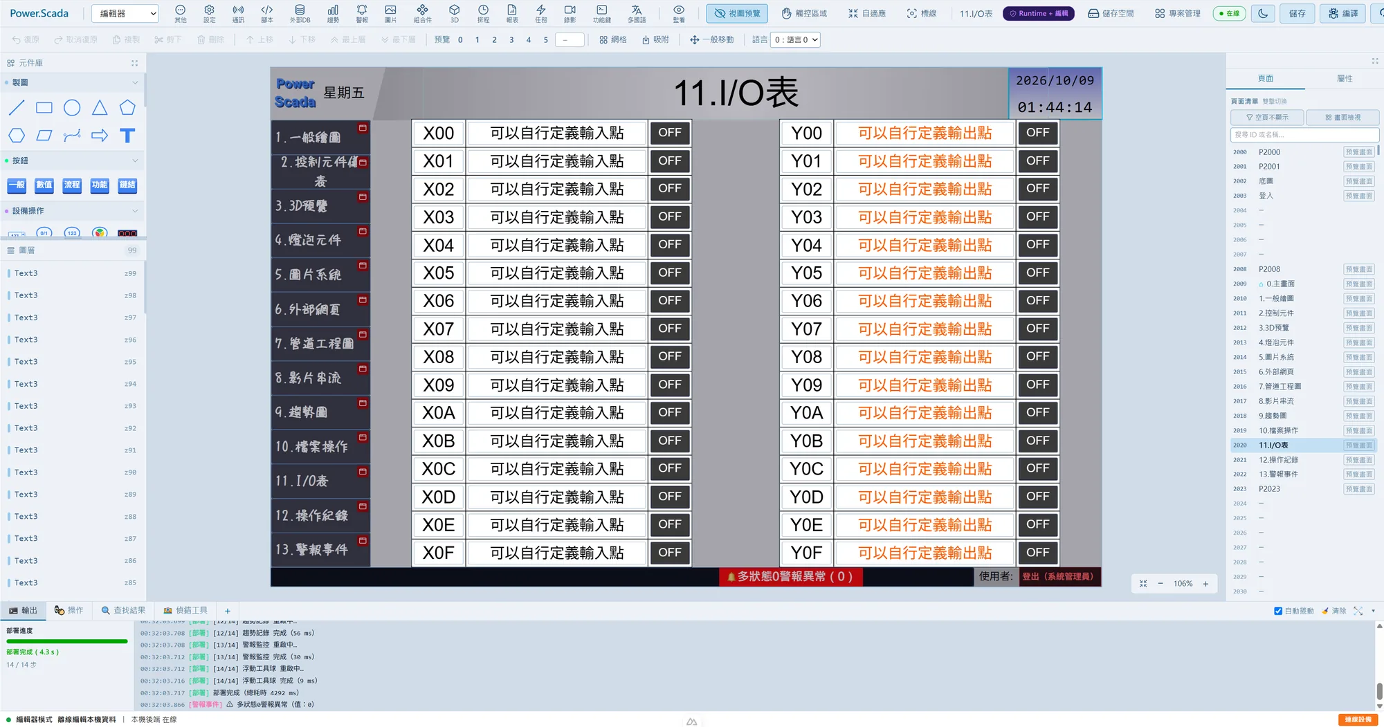The width and height of the screenshot is (1384, 727).
Task: Select page 12.操作紀錄 in page list
Action: [x=1304, y=460]
